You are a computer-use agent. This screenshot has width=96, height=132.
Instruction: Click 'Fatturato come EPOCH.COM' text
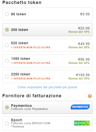[x=31, y=123]
